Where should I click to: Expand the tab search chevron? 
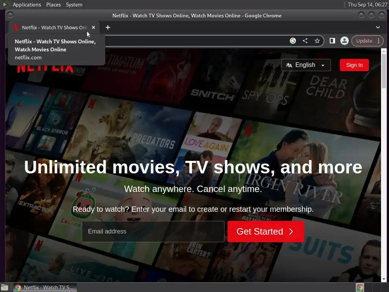[378, 27]
